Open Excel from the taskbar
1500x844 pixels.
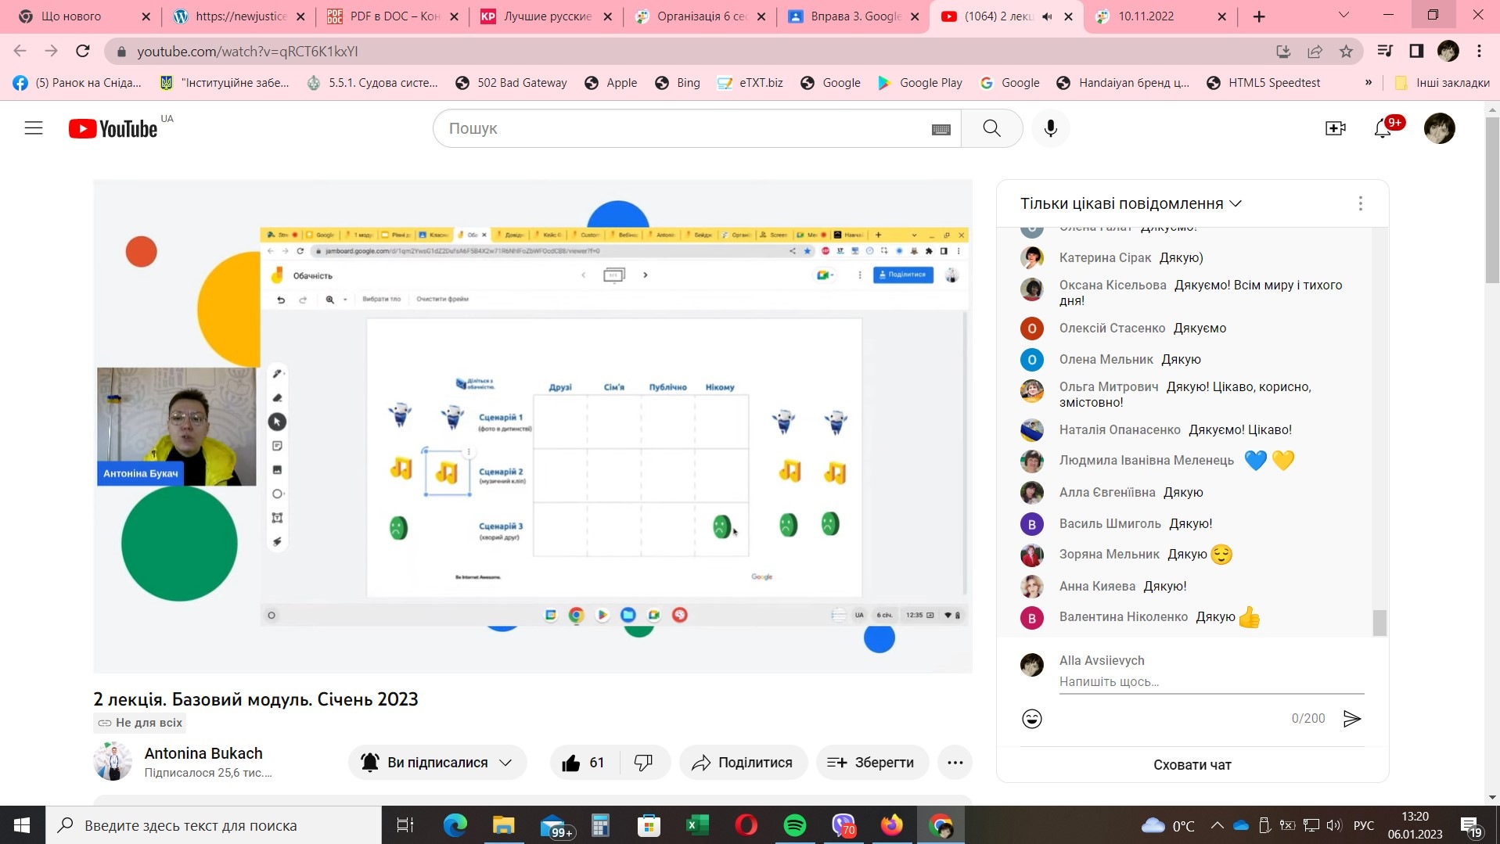697,825
